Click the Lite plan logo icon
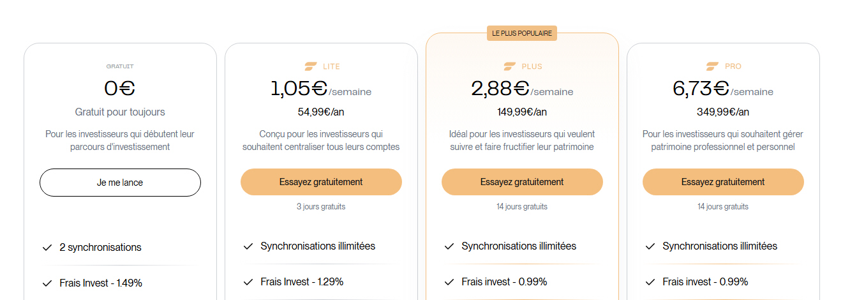The image size is (843, 300). tap(311, 66)
